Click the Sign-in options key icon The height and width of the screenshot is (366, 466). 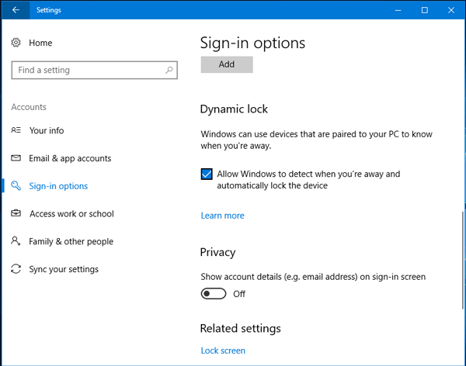click(x=16, y=186)
